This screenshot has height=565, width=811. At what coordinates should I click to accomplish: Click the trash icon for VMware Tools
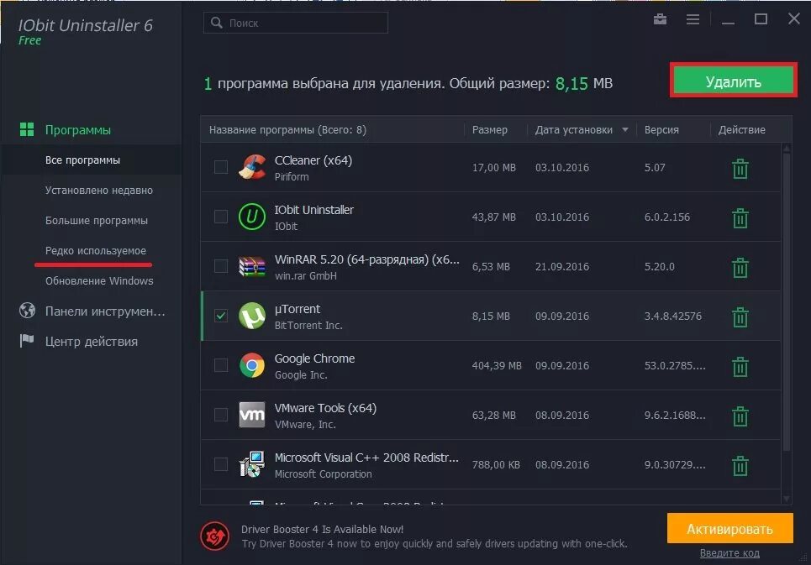click(740, 416)
